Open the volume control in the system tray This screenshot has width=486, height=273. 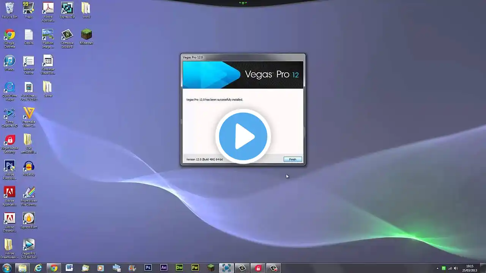click(456, 268)
